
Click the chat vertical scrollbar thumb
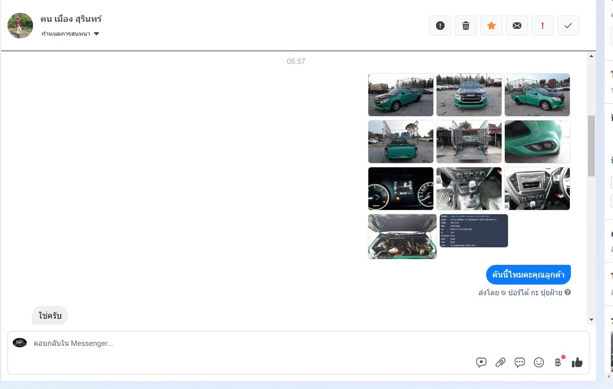pos(591,145)
